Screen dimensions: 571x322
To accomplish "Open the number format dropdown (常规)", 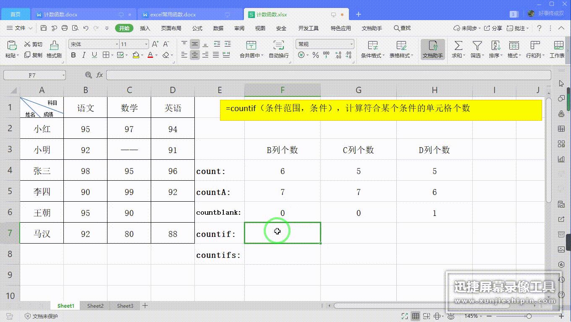I will 351,44.
